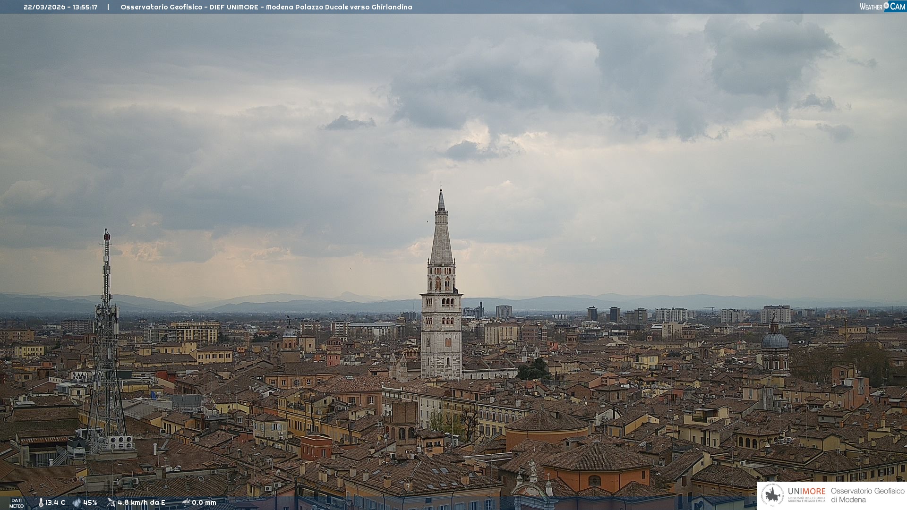
Task: Click the thermometer temperature icon
Action: [41, 502]
